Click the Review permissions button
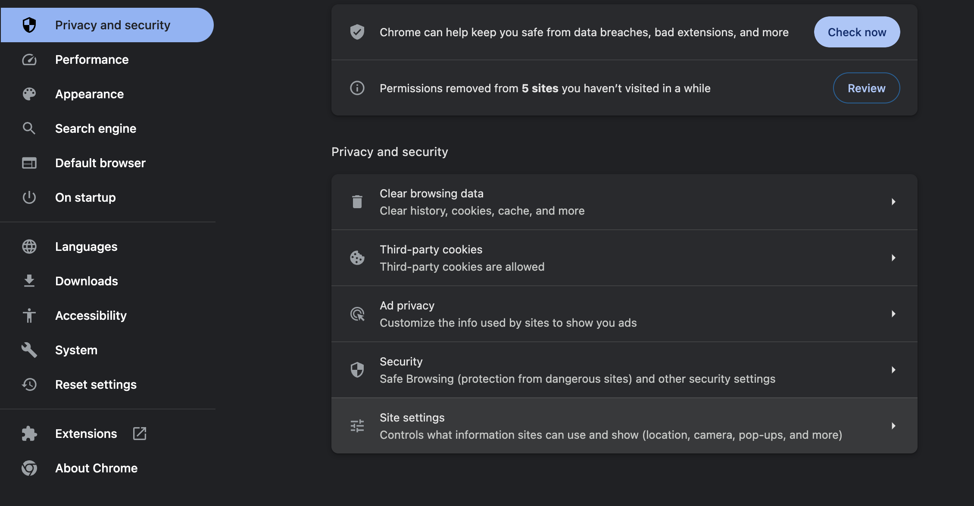The image size is (974, 506). (866, 88)
